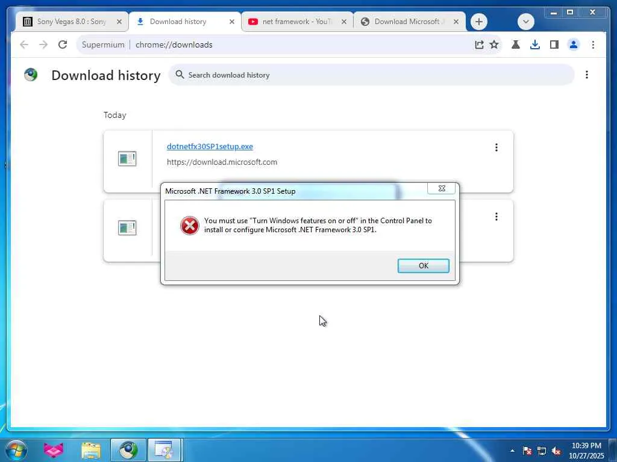The height and width of the screenshot is (462, 617).
Task: Reload the current page
Action: (63, 45)
